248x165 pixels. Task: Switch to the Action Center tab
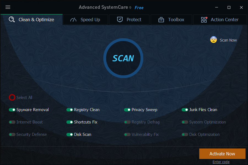[x=220, y=20]
